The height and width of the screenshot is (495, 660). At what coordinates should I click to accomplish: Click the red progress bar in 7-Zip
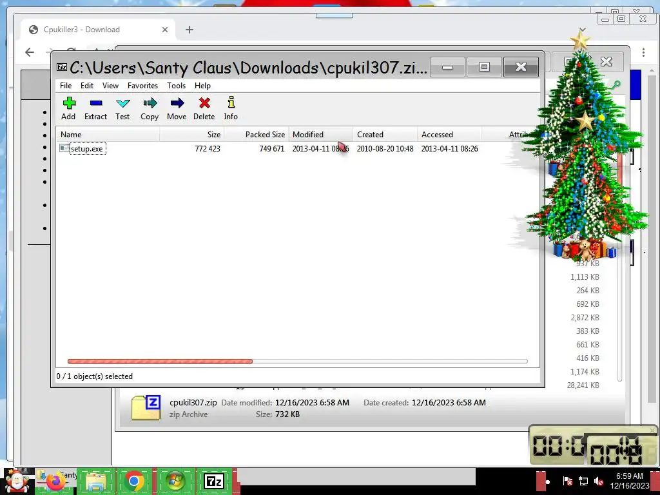(160, 361)
